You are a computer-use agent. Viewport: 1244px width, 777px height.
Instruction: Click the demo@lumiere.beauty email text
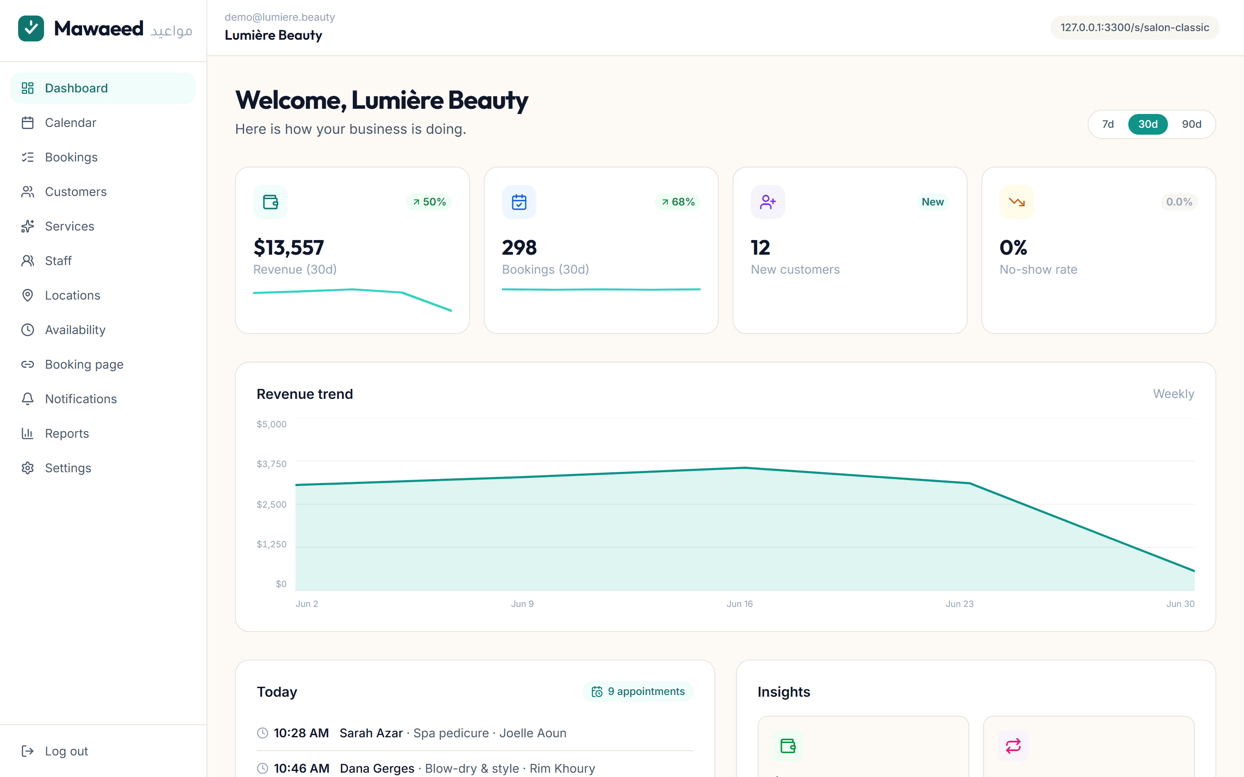coord(279,17)
